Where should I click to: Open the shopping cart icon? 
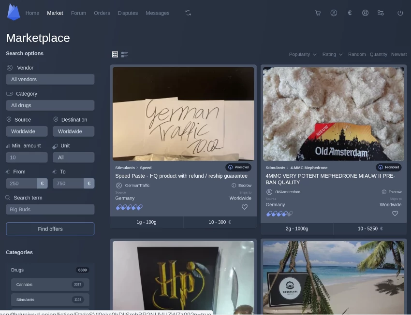[318, 13]
